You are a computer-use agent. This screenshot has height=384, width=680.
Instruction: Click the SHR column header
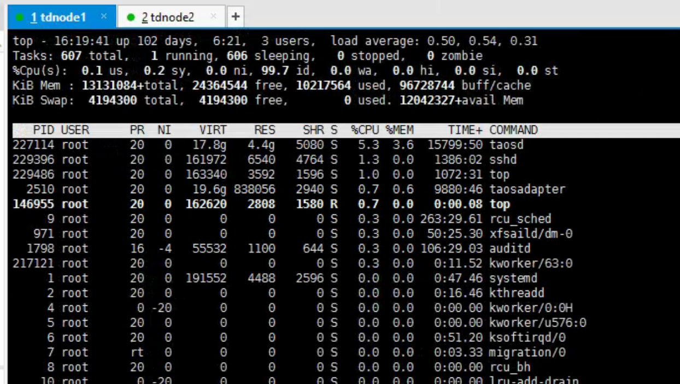pos(313,130)
